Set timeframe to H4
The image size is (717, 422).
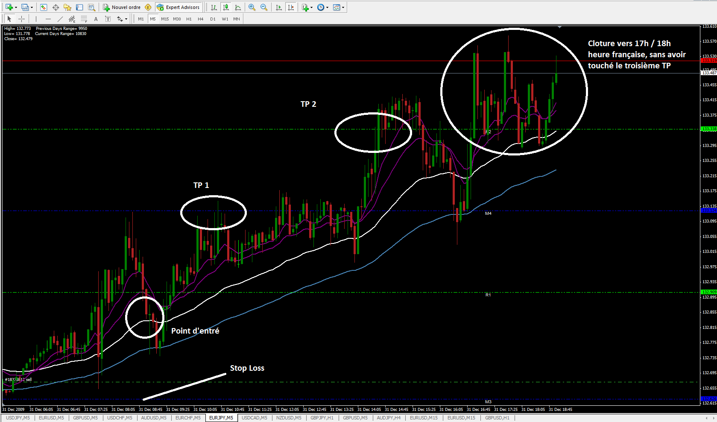point(201,19)
